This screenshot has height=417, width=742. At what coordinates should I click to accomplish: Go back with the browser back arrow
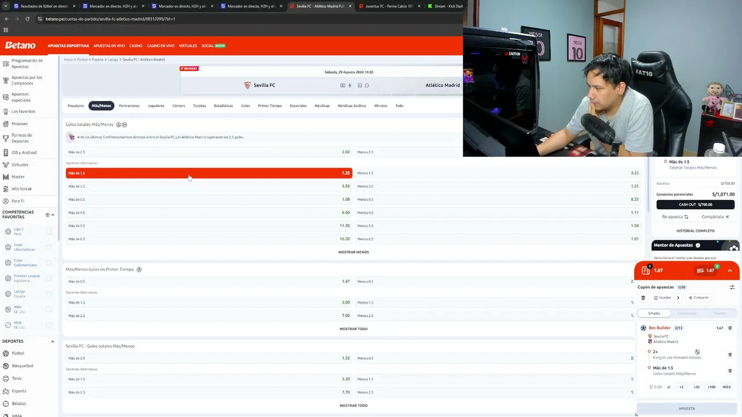pos(6,19)
